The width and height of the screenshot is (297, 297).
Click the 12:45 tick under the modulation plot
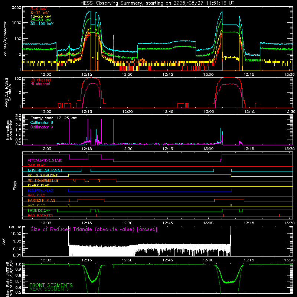tap(168, 149)
